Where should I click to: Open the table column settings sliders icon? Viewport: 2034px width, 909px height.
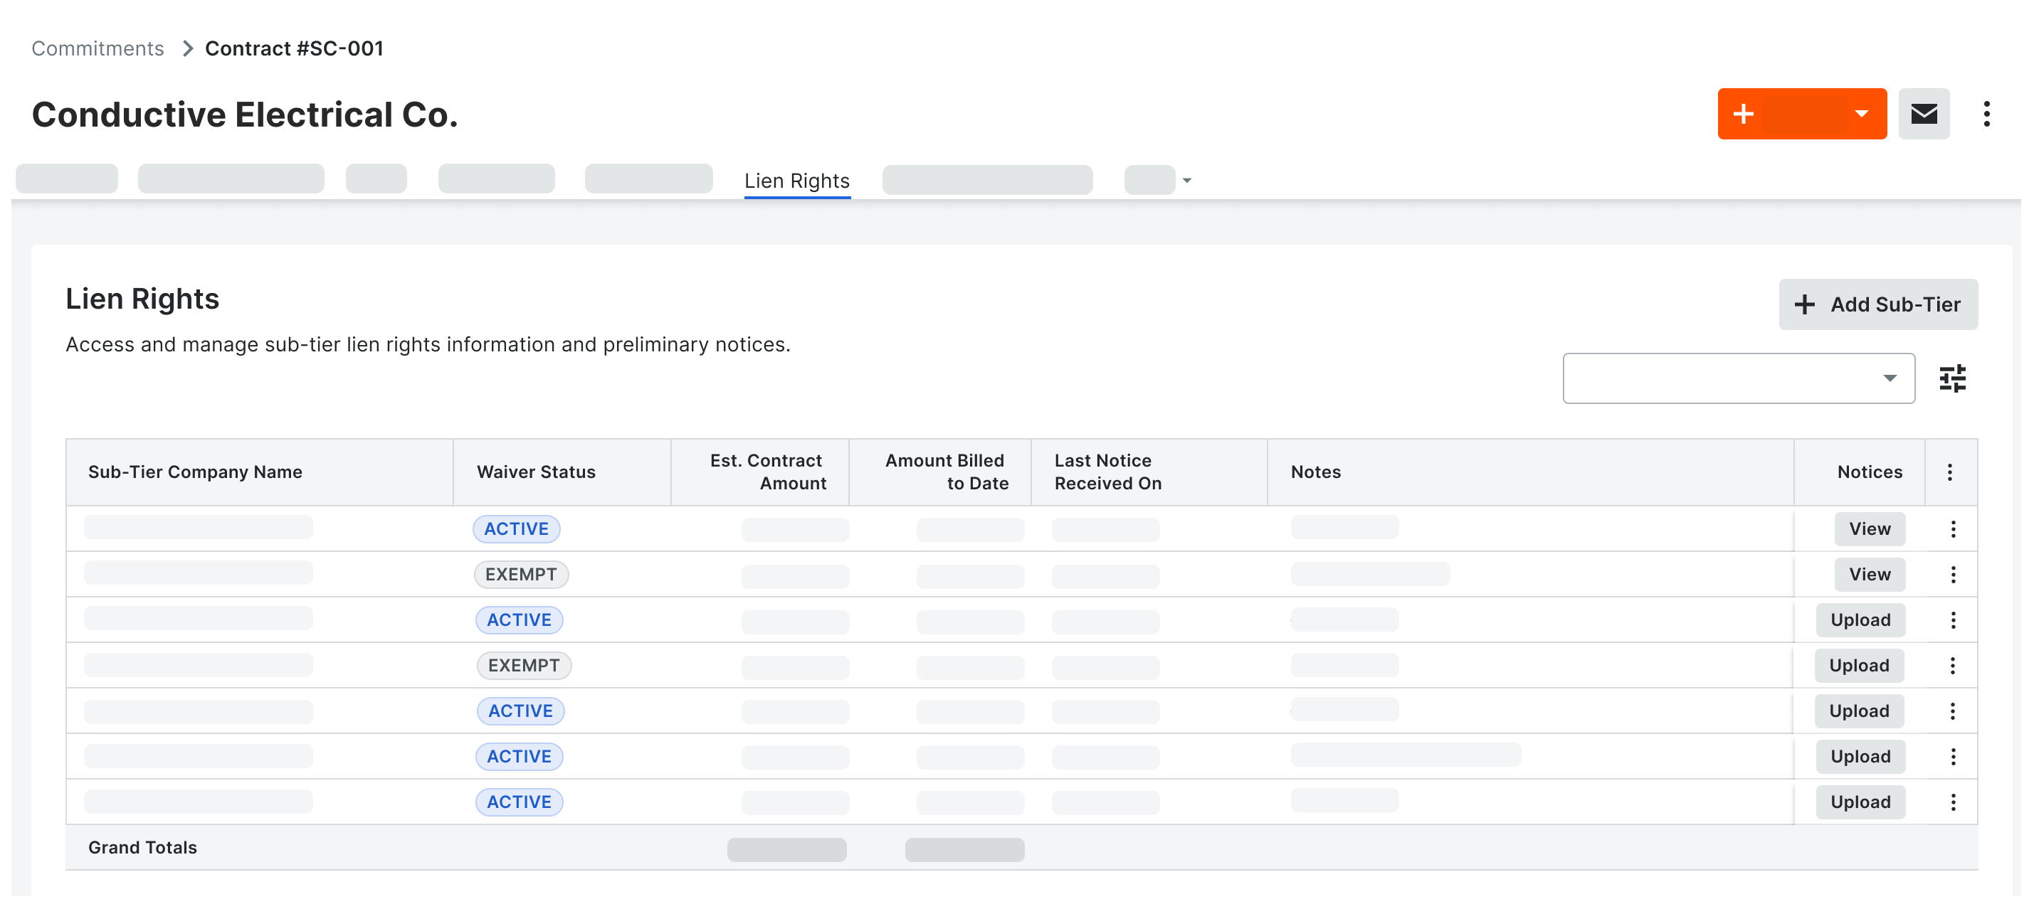click(1953, 378)
